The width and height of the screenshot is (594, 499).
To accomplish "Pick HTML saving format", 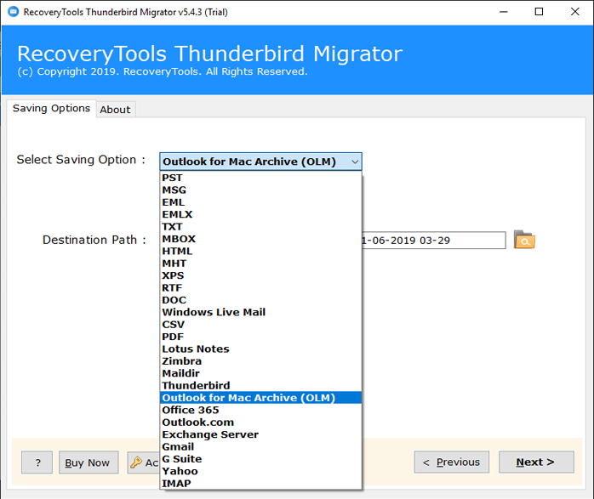I will click(x=260, y=252).
